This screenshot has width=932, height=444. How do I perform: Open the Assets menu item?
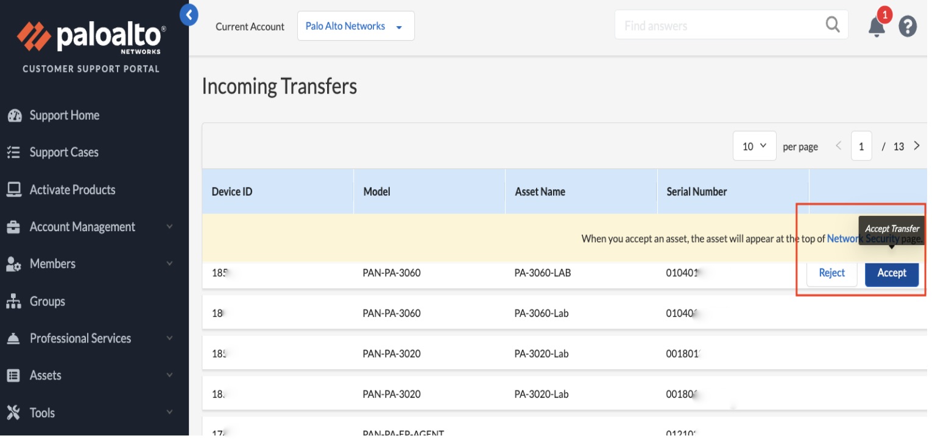46,376
